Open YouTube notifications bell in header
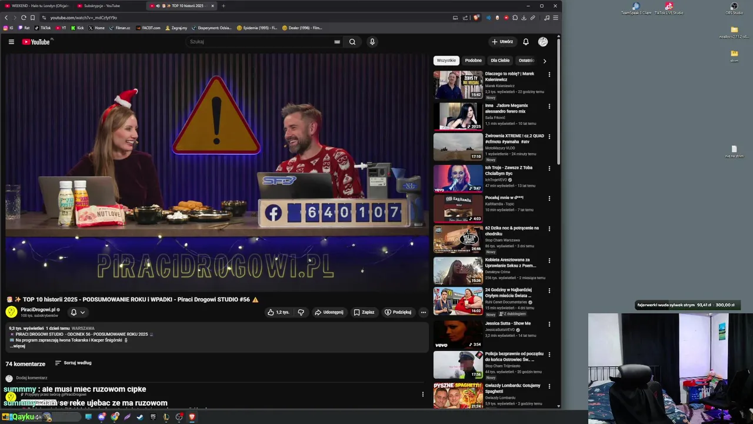Viewport: 753px width, 424px height. (x=526, y=42)
